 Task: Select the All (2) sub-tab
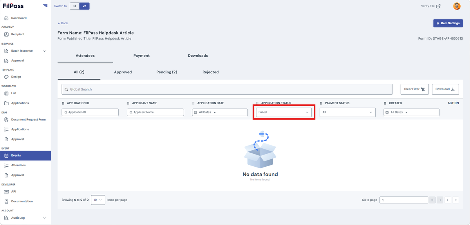(79, 72)
